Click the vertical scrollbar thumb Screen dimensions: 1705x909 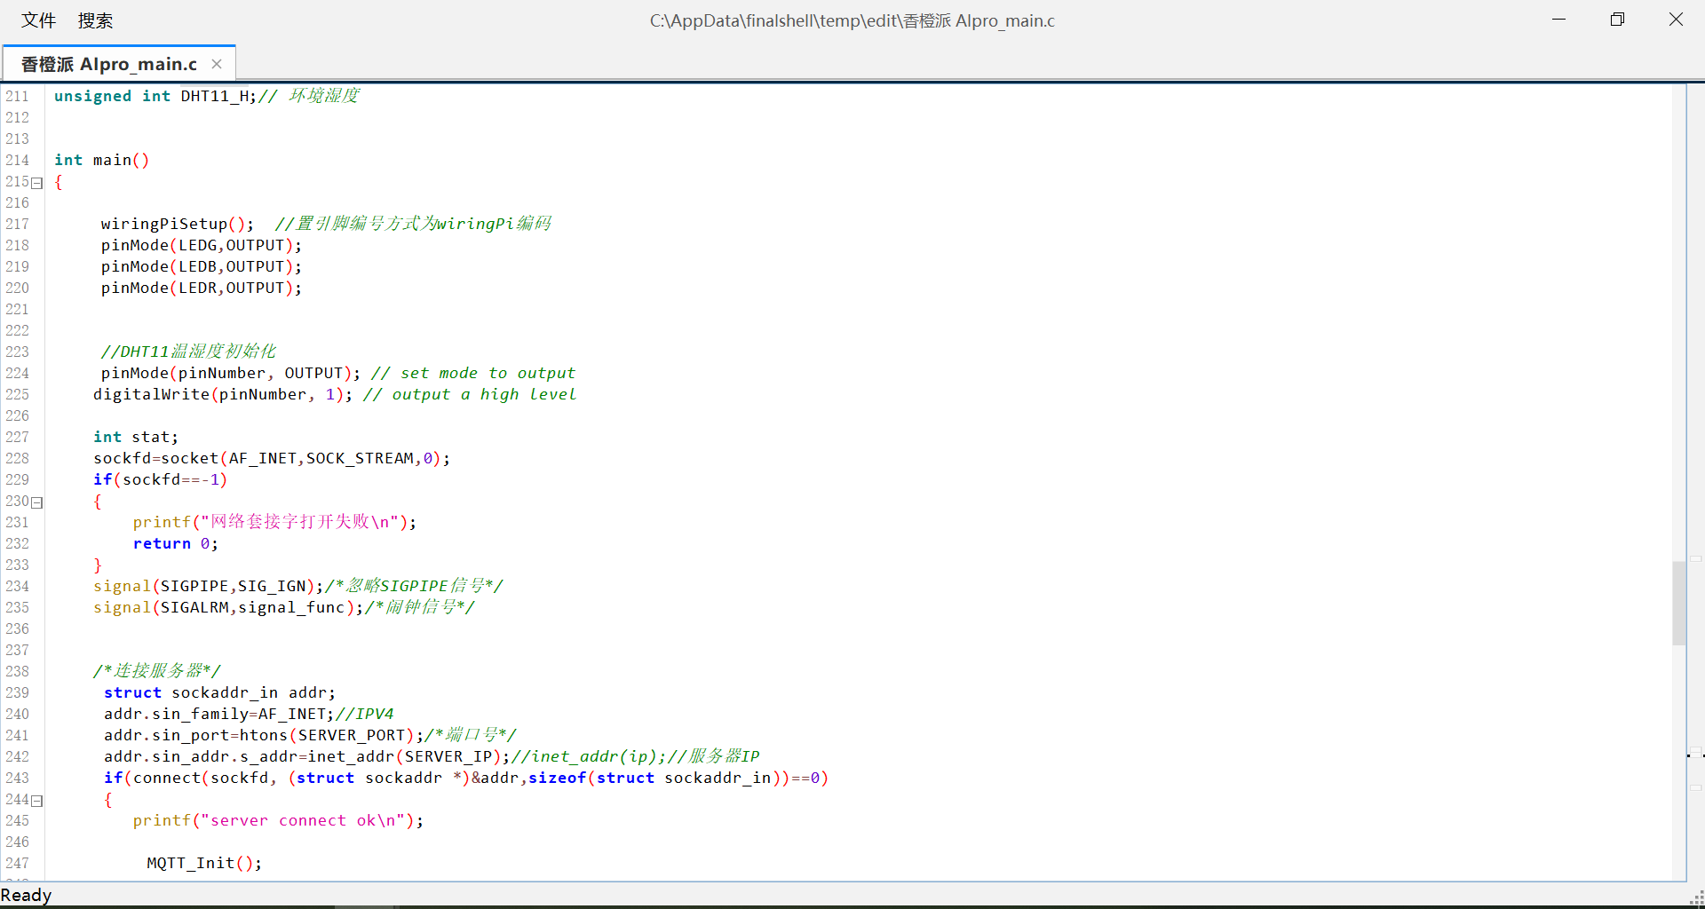[x=1678, y=602]
